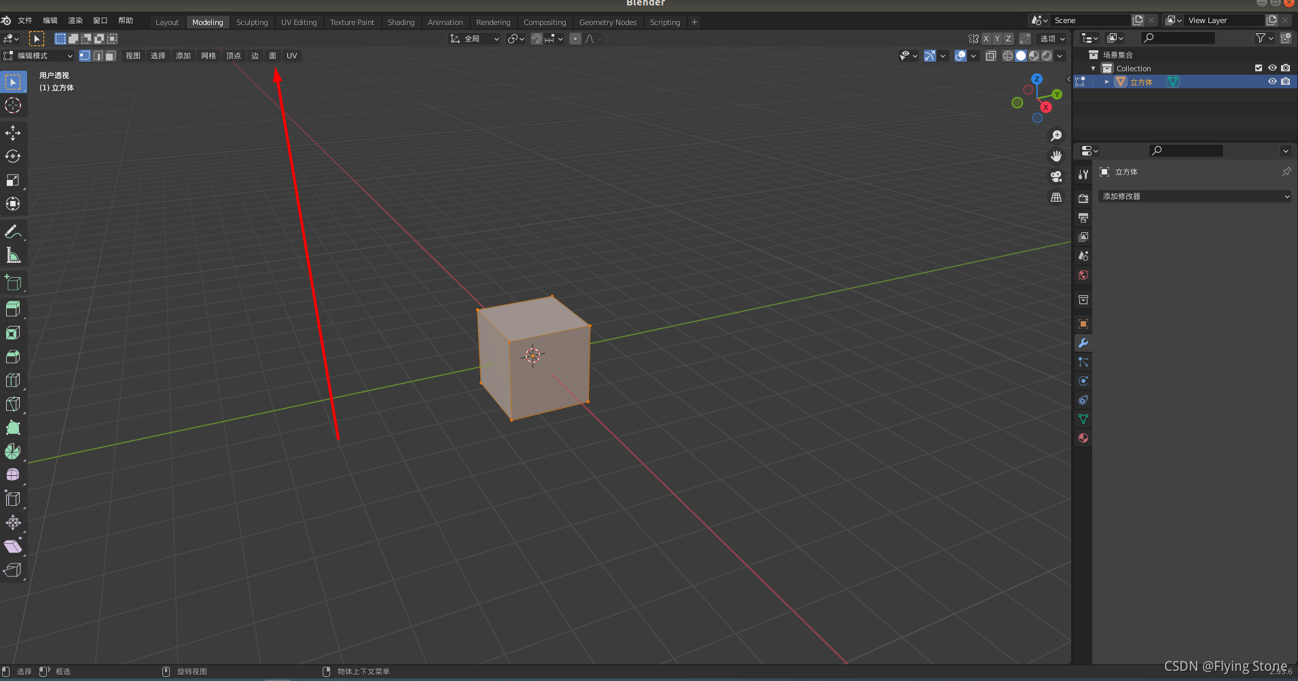Open the Physics properties tab
1298x681 pixels.
point(1083,381)
